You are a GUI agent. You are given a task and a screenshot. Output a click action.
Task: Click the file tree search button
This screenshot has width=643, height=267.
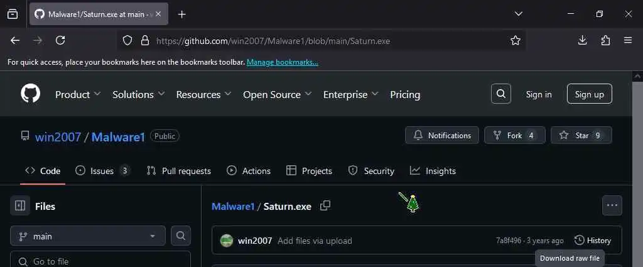(181, 236)
